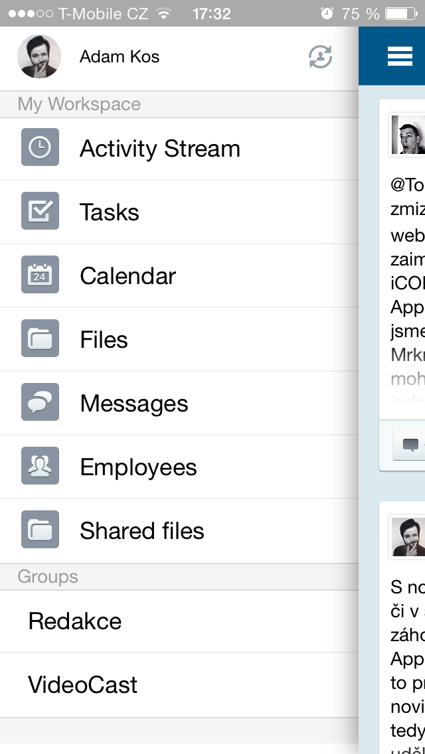Image resolution: width=425 pixels, height=754 pixels.
Task: Tap the Calendar date icon
Action: pos(40,275)
